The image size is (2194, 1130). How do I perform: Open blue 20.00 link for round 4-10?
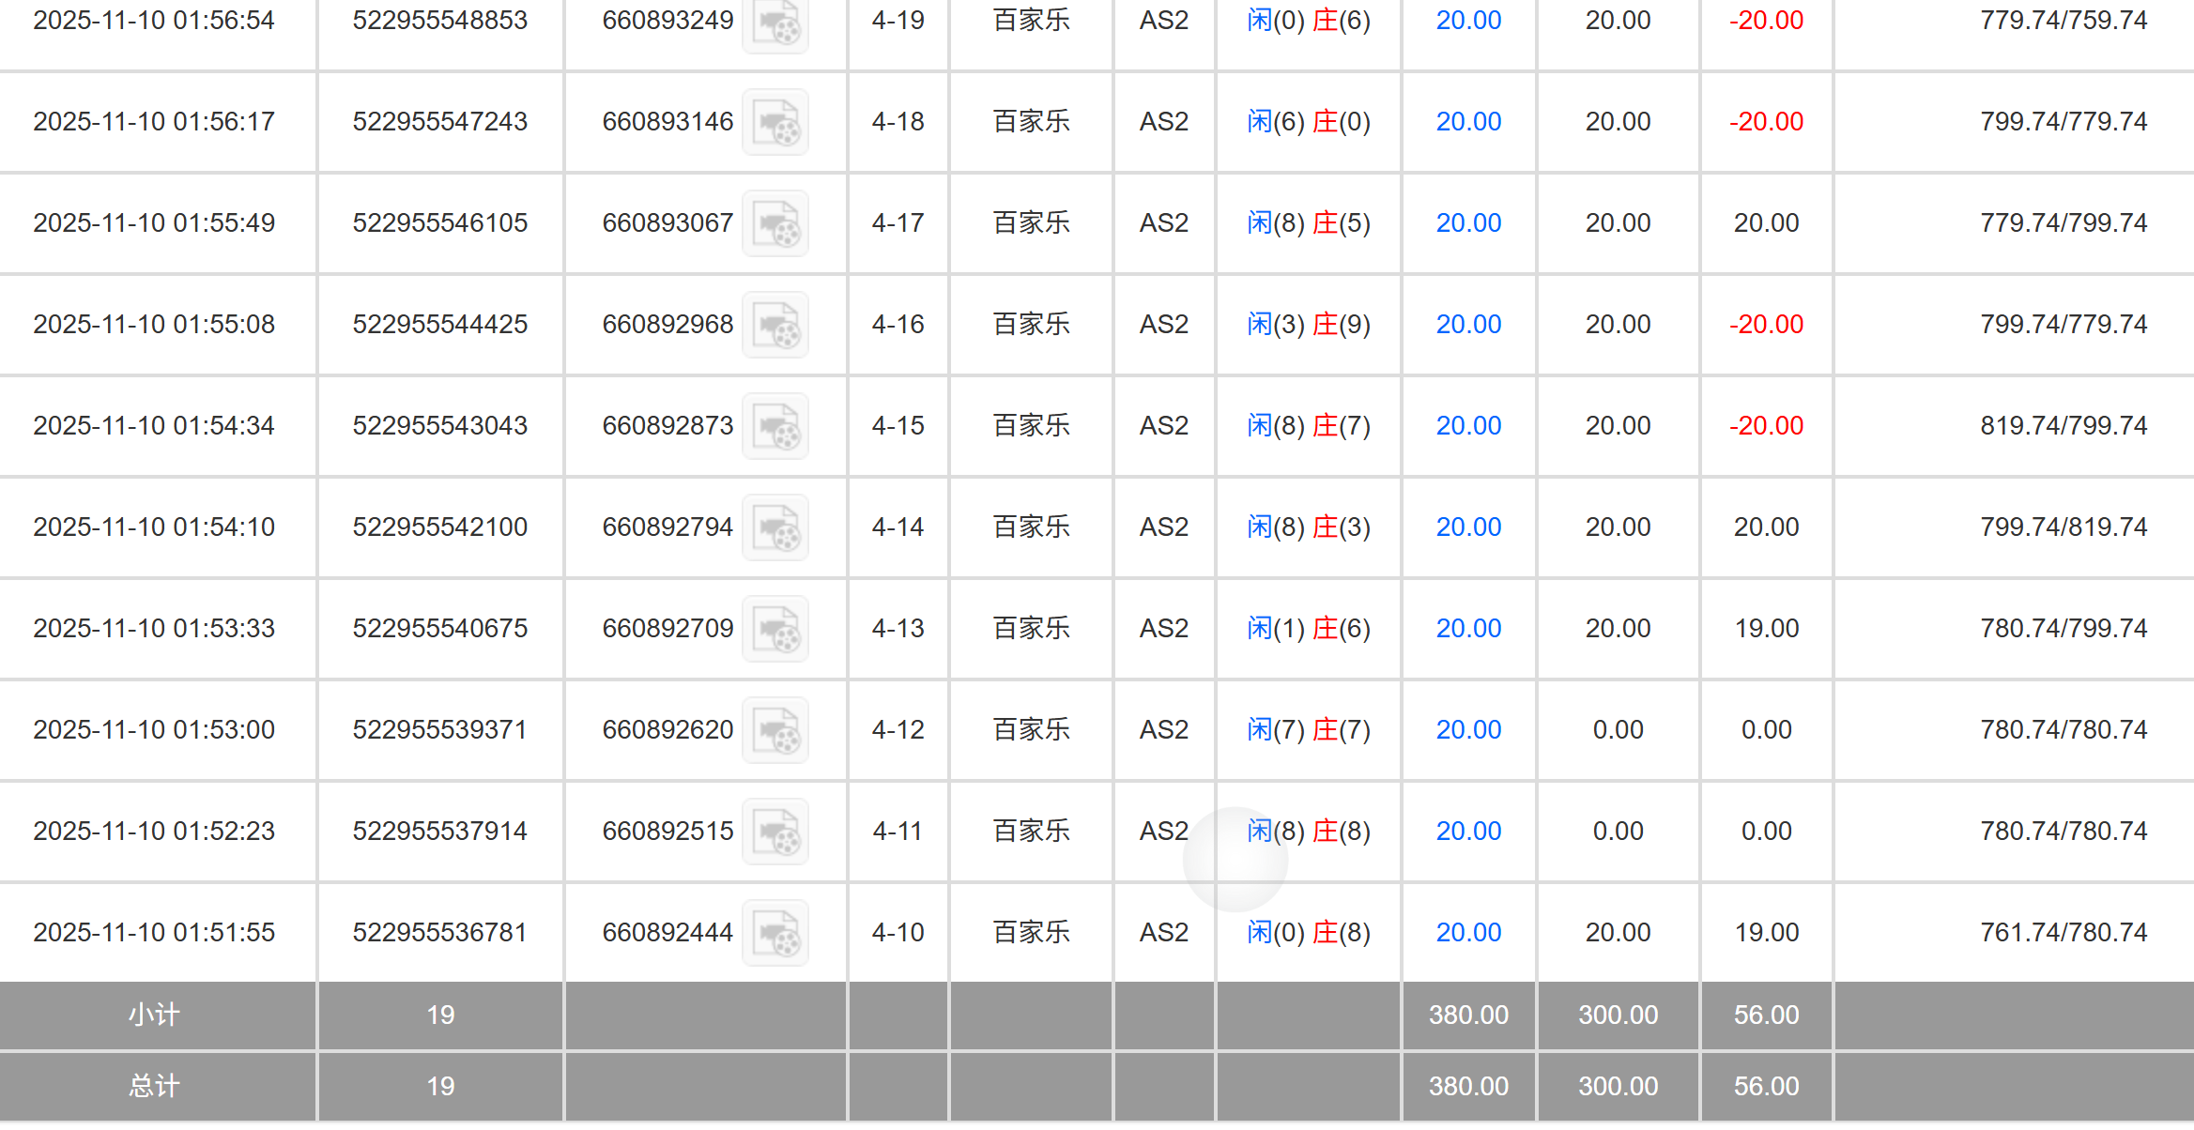tap(1468, 932)
